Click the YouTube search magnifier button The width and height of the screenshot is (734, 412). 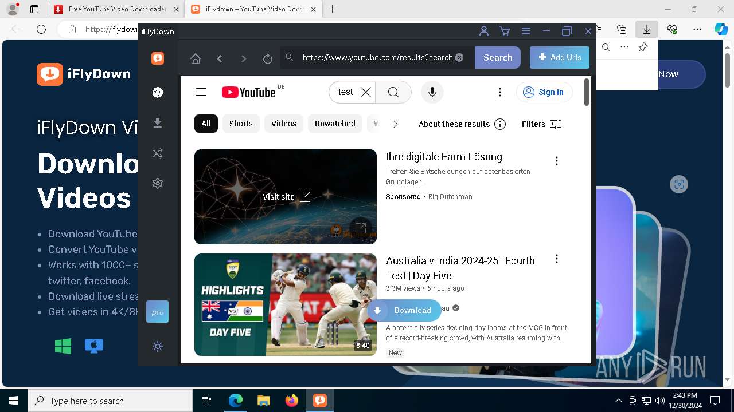pyautogui.click(x=393, y=92)
